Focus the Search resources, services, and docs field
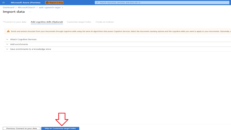 (162, 2)
